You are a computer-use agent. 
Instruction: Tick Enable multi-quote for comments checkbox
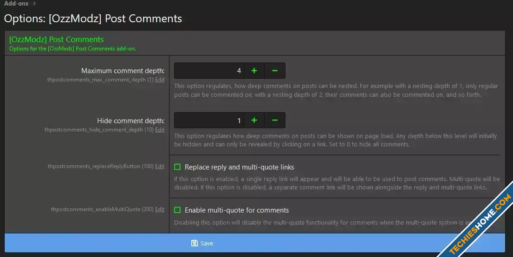click(177, 210)
